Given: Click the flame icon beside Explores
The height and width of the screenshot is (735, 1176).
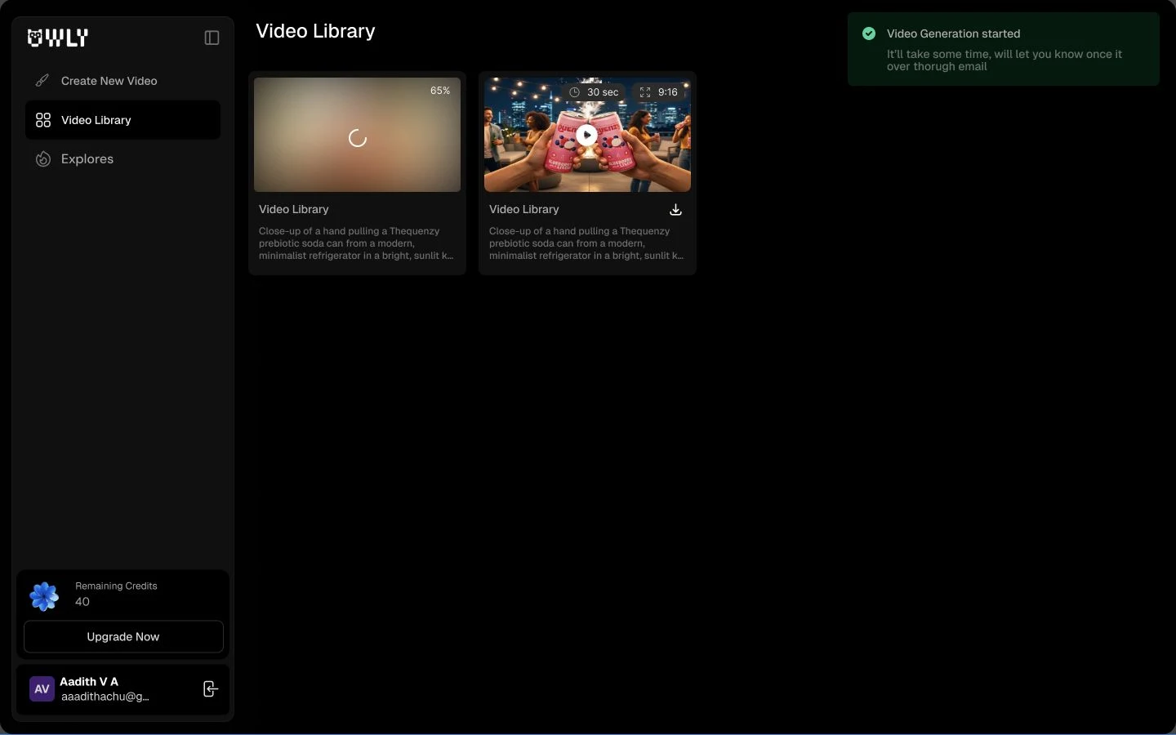Looking at the screenshot, I should pos(43,159).
